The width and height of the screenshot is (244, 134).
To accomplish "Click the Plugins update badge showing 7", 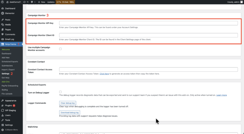I will (x=14, y=106).
